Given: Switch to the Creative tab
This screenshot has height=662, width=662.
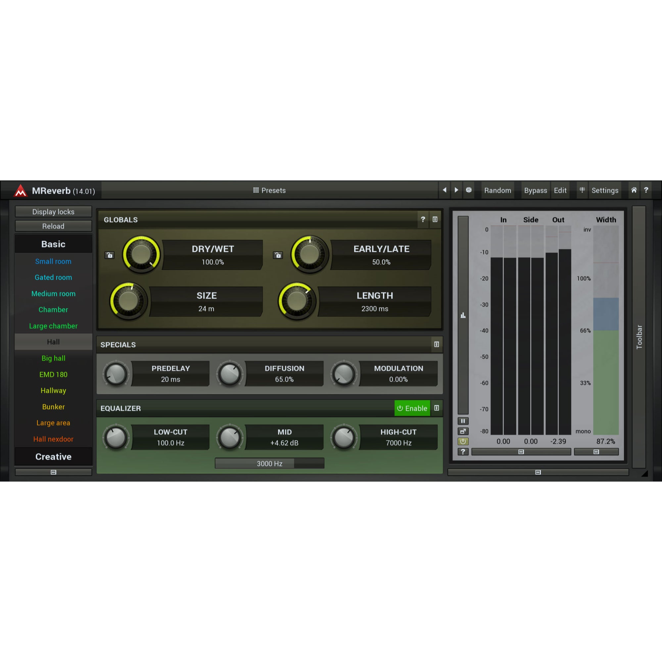Looking at the screenshot, I should pyautogui.click(x=53, y=457).
